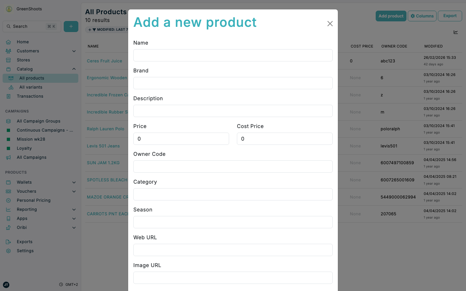Open Exports from the sidebar
Screen dimensions: 466x291
click(24, 242)
